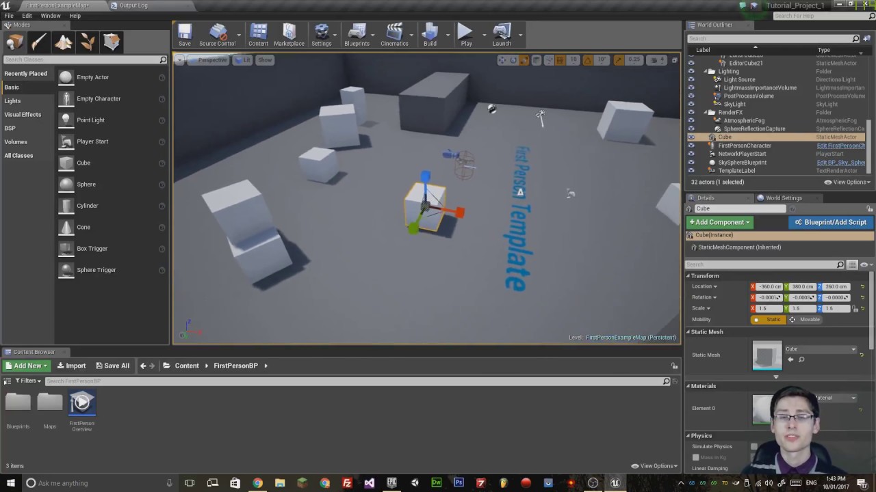Click the Save toolbar icon
The width and height of the screenshot is (876, 492).
pyautogui.click(x=185, y=35)
